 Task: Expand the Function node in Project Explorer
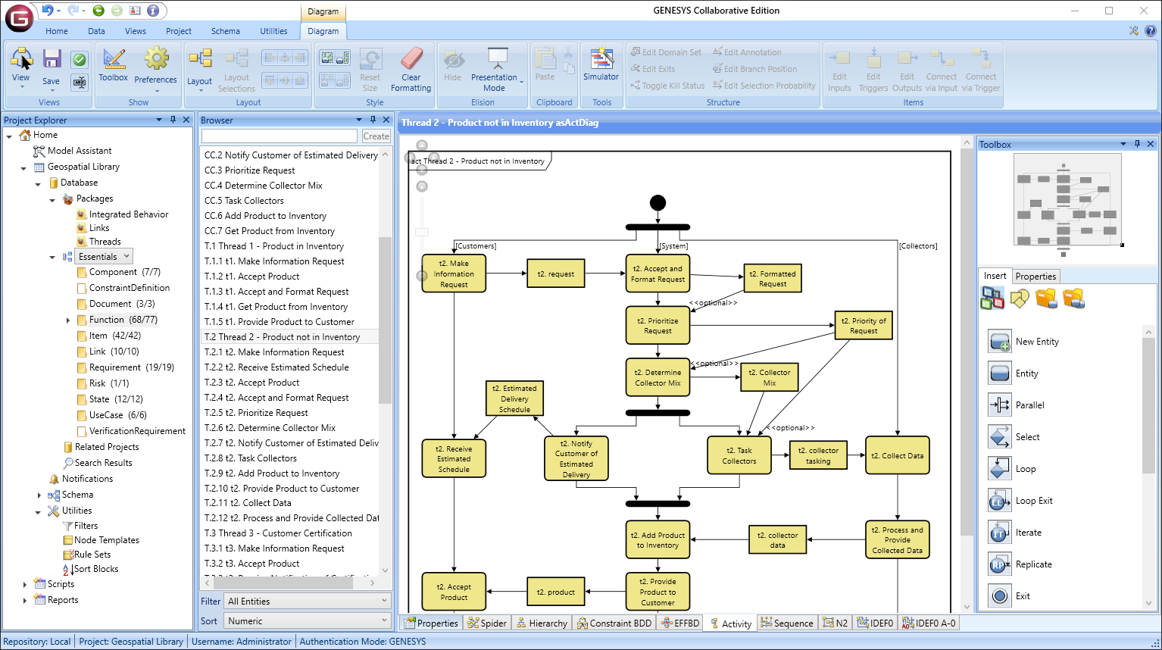click(69, 320)
